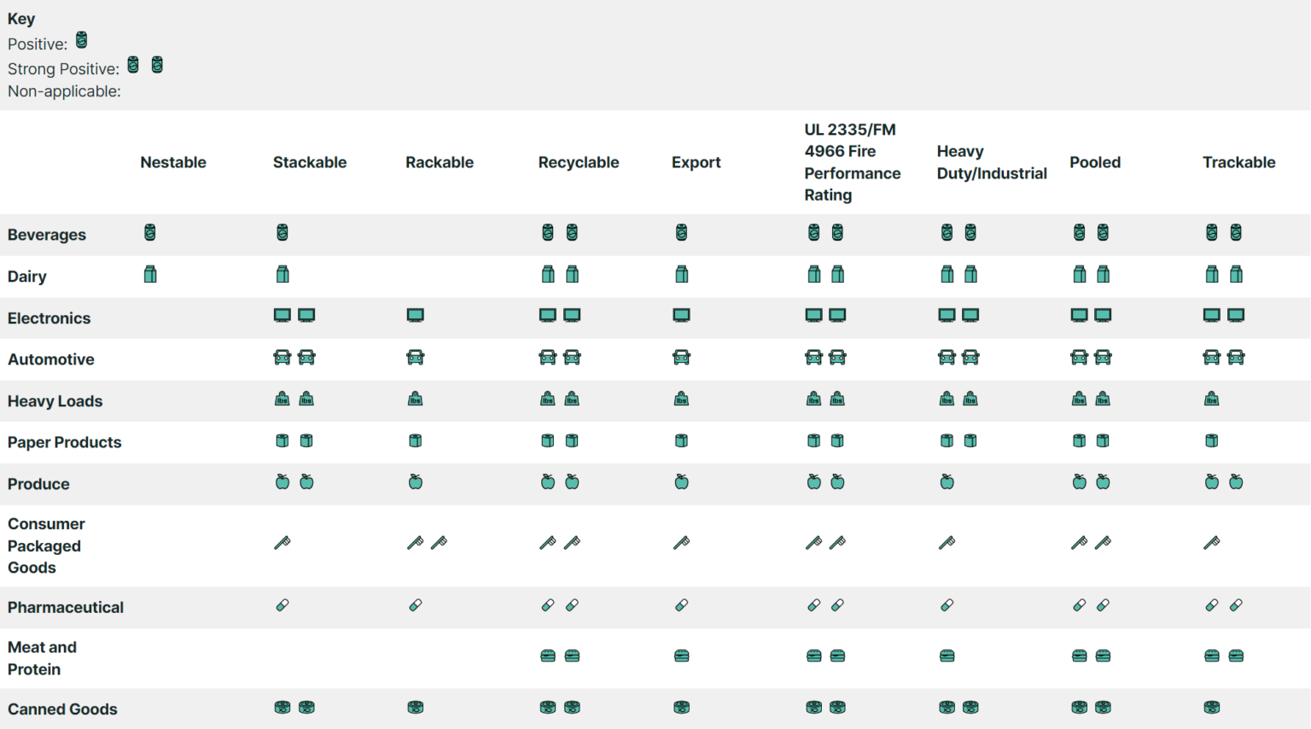Select the car icon under Heavy Duty/Industrial
This screenshot has height=729, width=1311.
tap(947, 358)
